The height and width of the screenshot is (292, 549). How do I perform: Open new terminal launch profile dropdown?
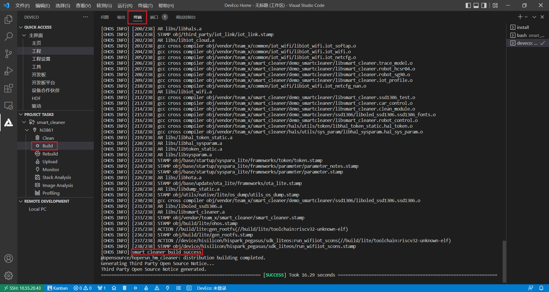point(526,17)
